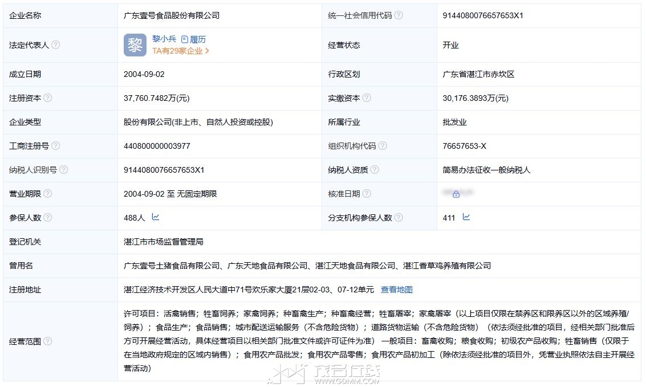
Task: Select company name 广东壹号食品股份有限公司
Action: (172, 15)
